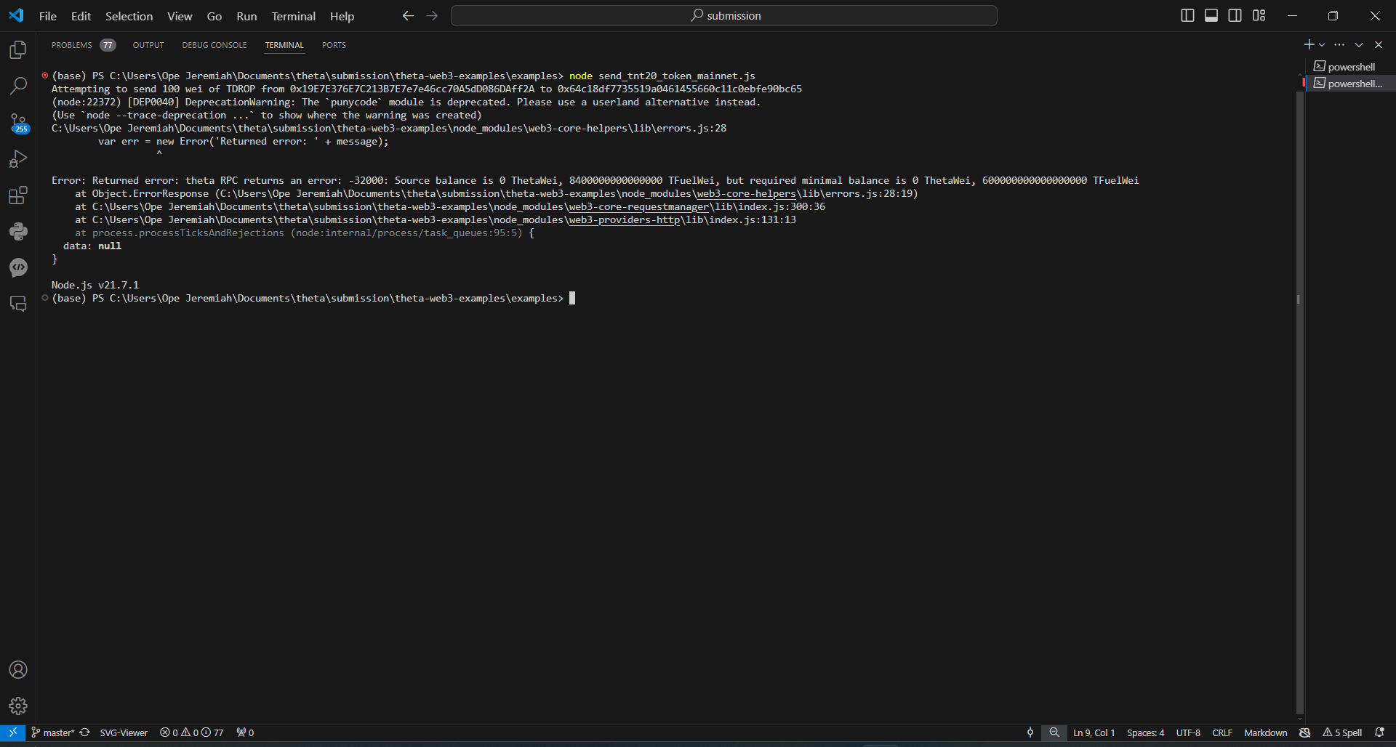Click the crossed-out status icon beside Markdown
This screenshot has height=747, width=1396.
pos(1305,732)
